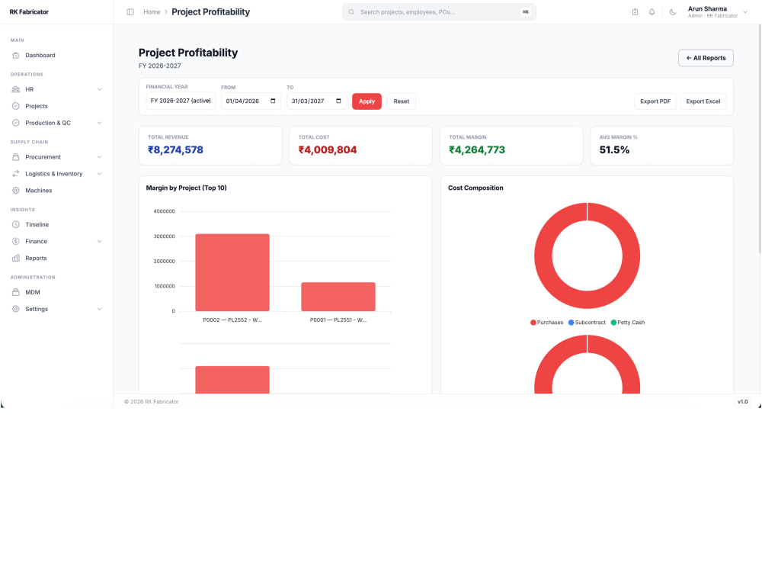Screen dimensions: 762x572
Task: Click the Machines gear icon
Action: tap(15, 191)
